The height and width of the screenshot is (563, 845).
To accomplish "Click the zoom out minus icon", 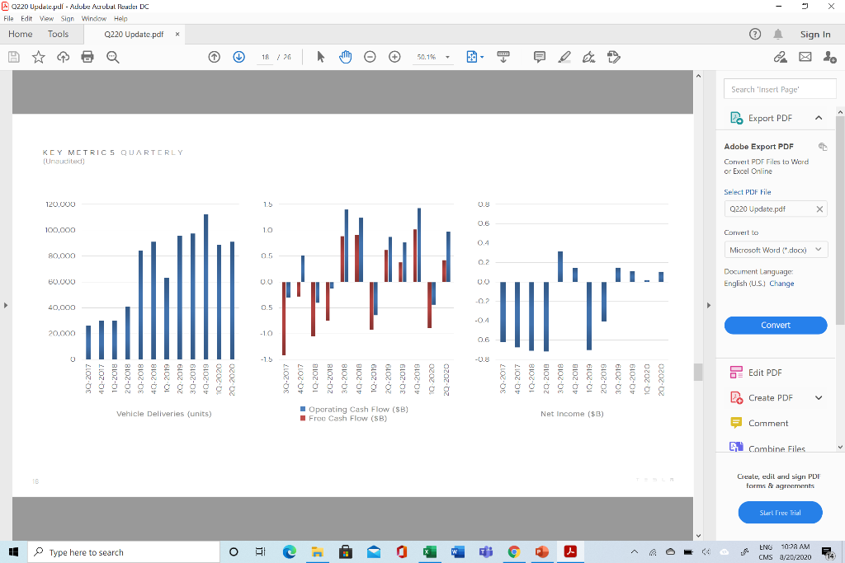I will click(370, 57).
